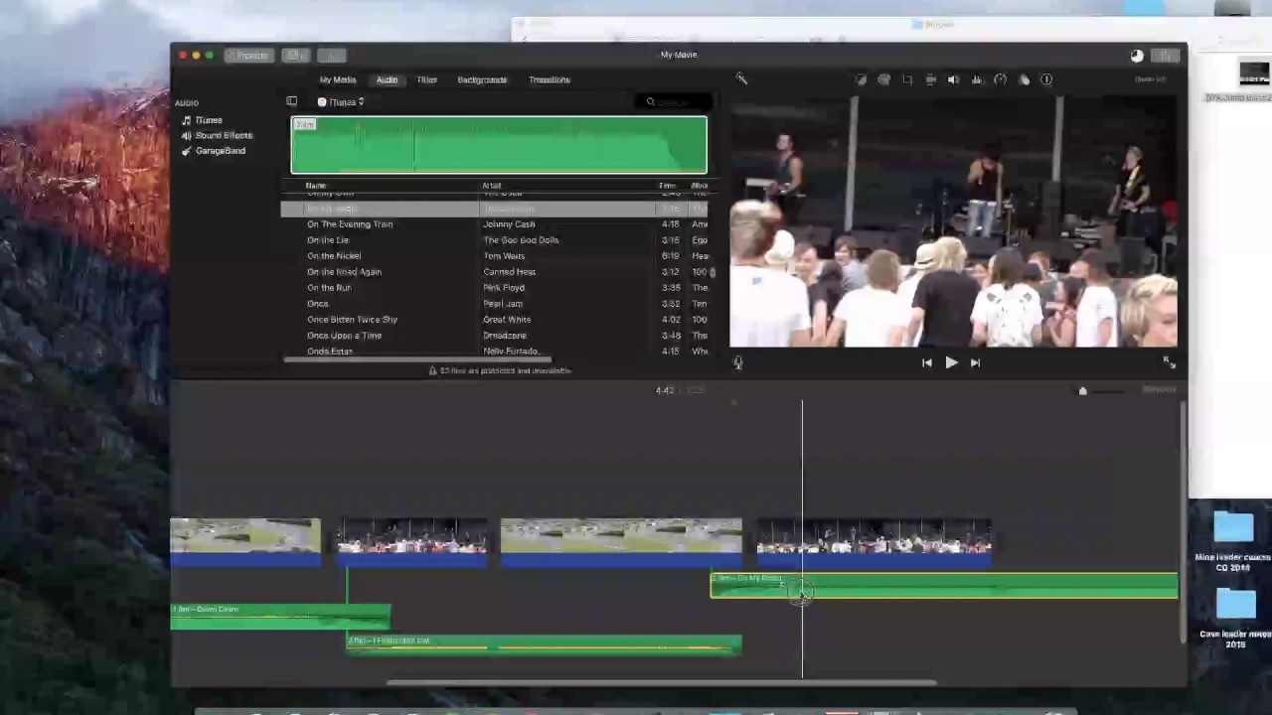Screen dimensions: 1272x715
Task: Enter fullscreen playback in the viewer
Action: (x=1169, y=363)
